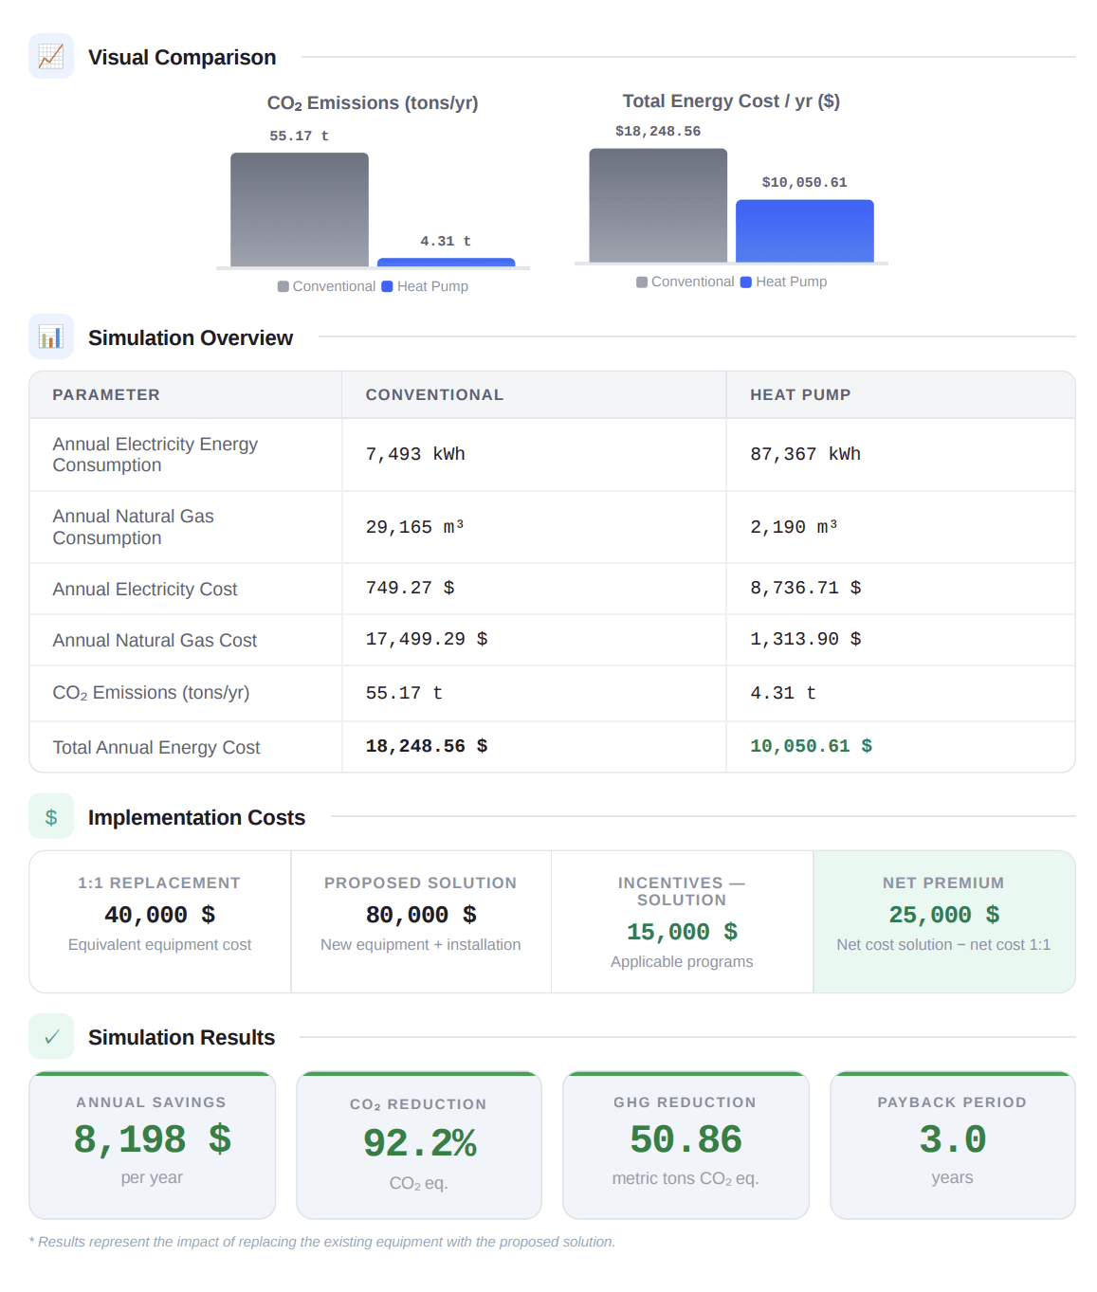Screen dimensions: 1097x1292
Task: Click the CO₂ Reduction 92.2% value
Action: click(419, 1142)
